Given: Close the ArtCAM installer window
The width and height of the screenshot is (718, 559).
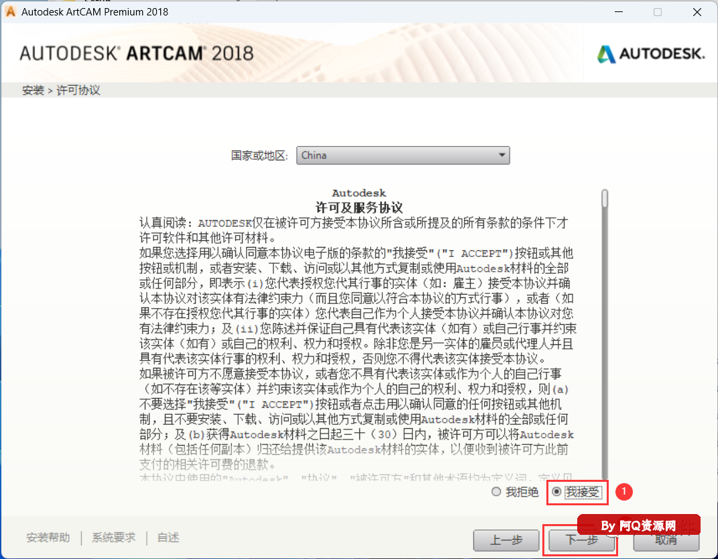Looking at the screenshot, I should (x=697, y=12).
